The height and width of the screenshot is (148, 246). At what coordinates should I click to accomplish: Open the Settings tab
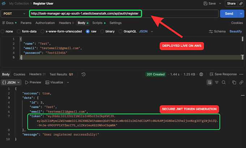pyautogui.click(x=115, y=23)
